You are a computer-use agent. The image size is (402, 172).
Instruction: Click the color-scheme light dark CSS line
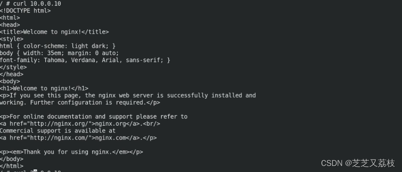coord(58,46)
